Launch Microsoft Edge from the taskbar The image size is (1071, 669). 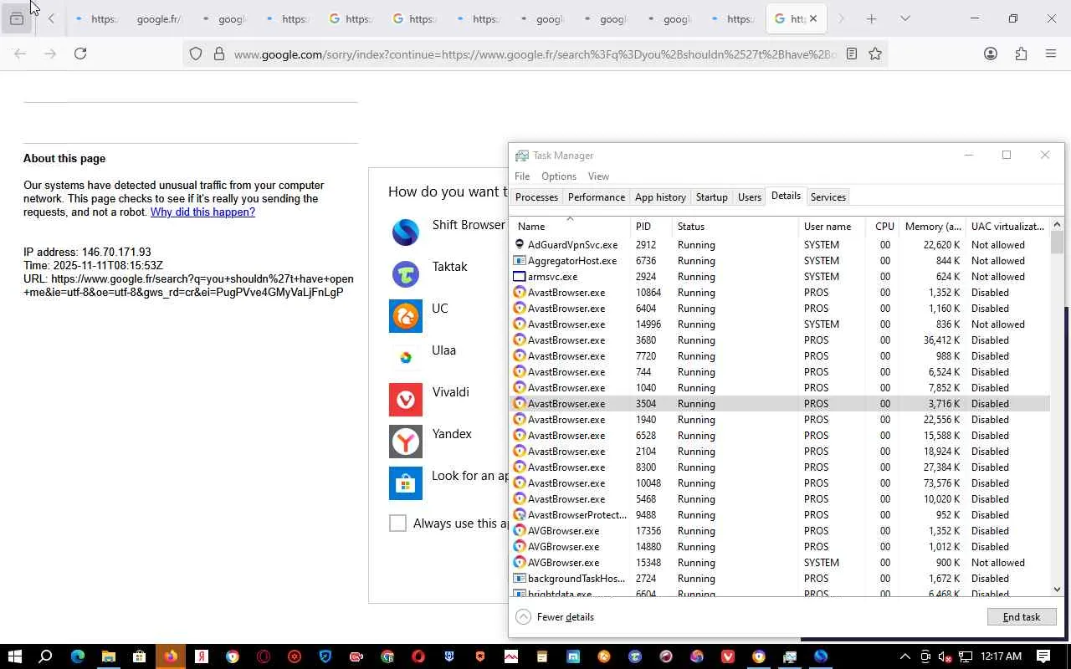point(77,656)
